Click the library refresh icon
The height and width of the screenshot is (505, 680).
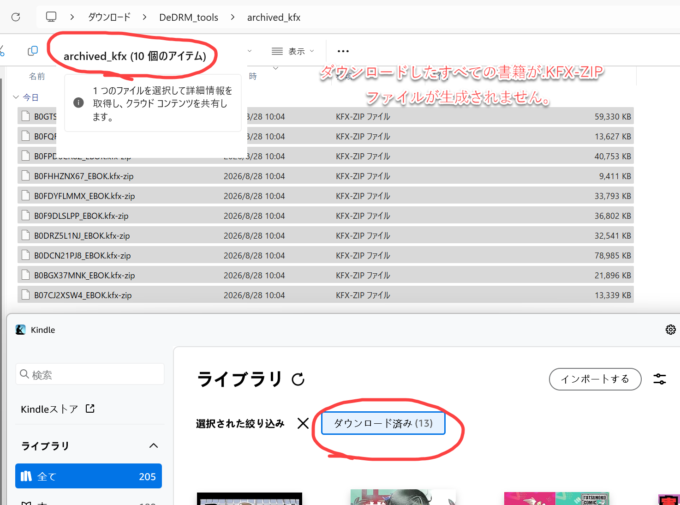[298, 379]
